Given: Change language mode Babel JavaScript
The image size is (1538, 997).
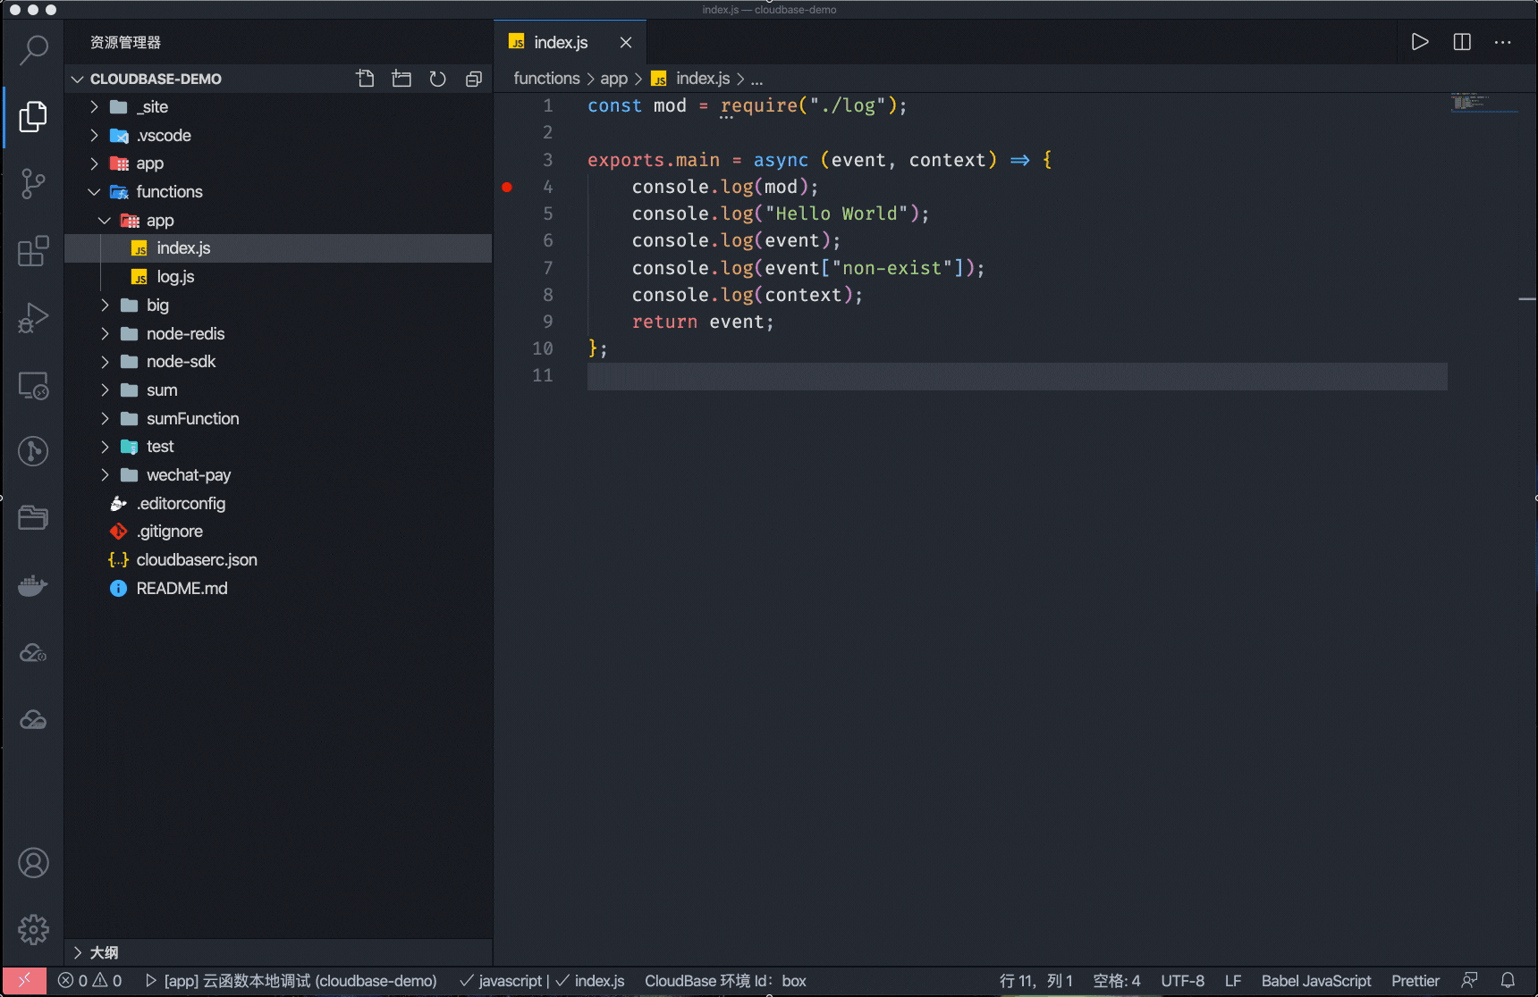Looking at the screenshot, I should [1315, 980].
